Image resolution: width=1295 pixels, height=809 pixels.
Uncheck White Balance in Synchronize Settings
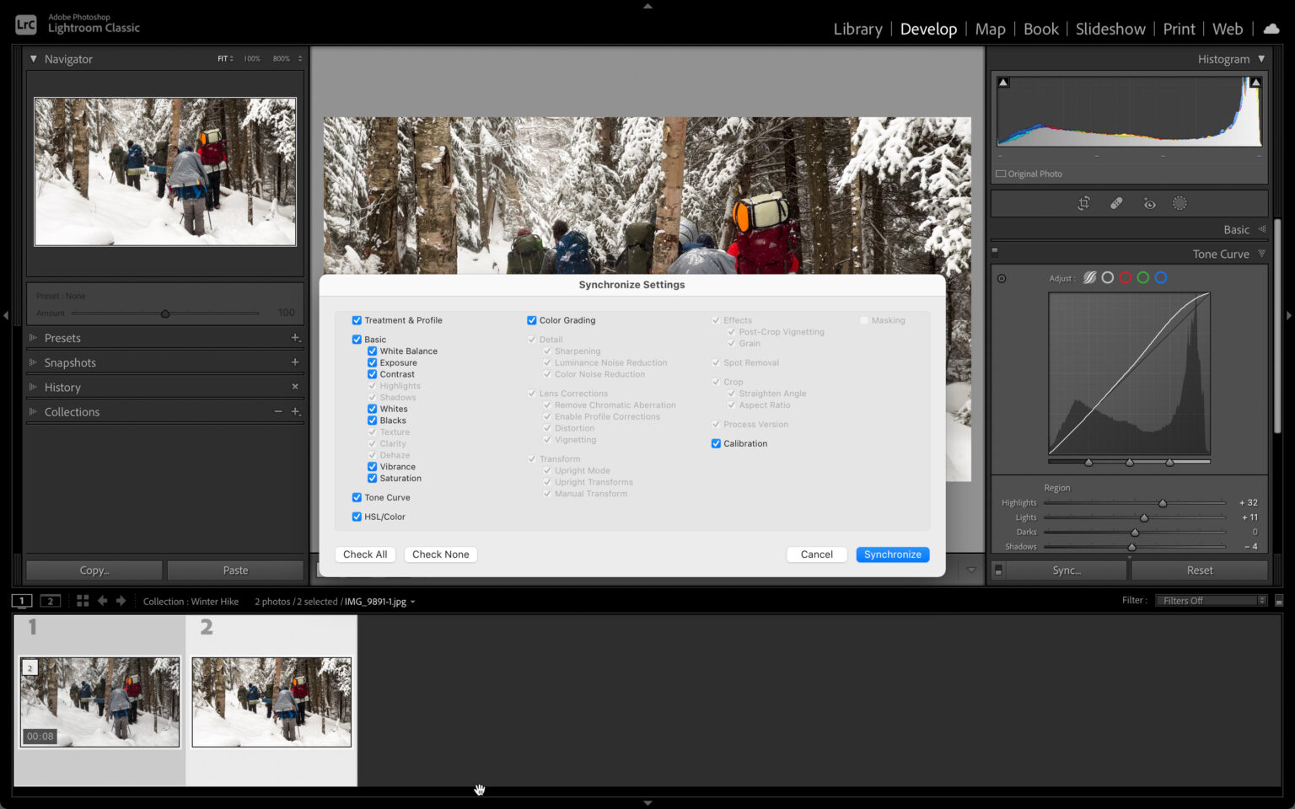(372, 351)
